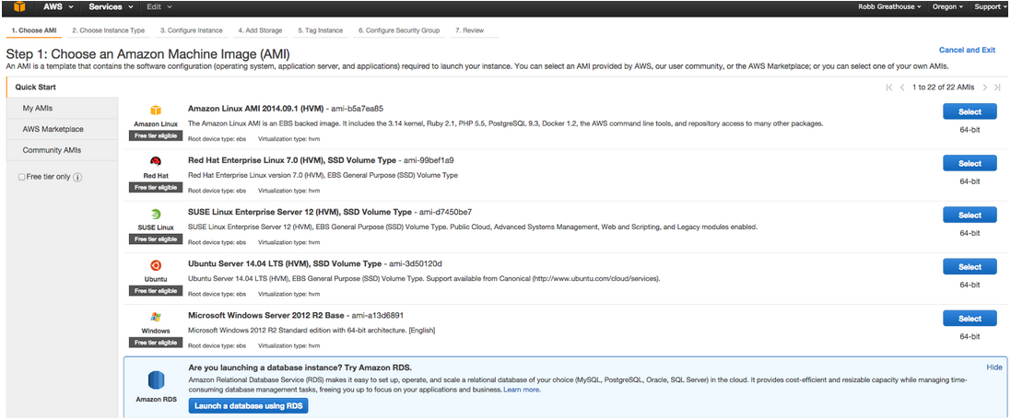Click the SUSE Linux logo icon

(x=156, y=214)
